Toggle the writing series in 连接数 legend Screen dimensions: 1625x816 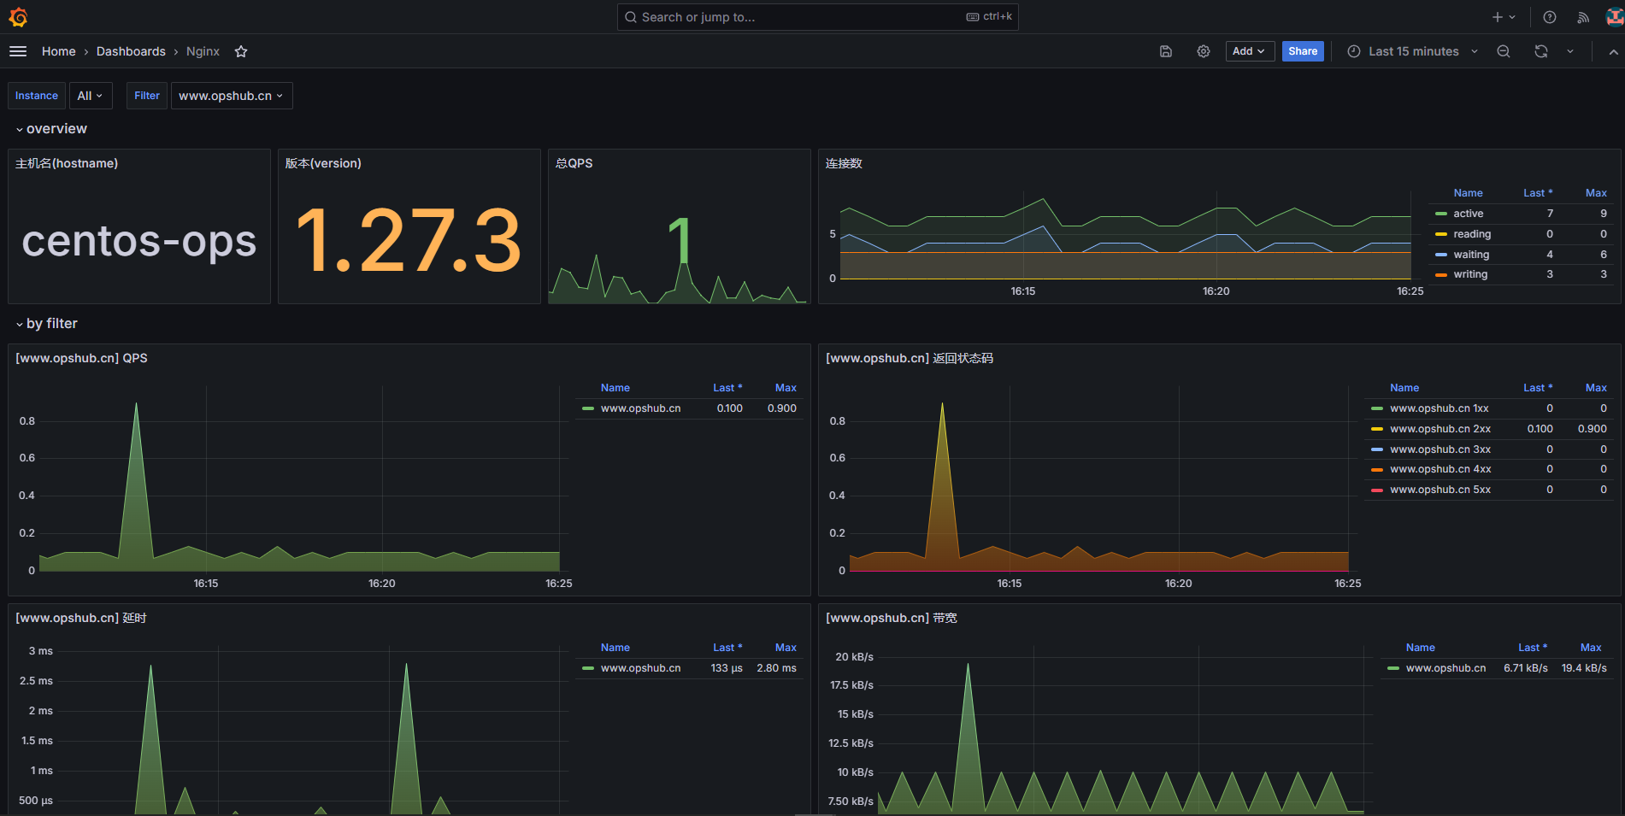[1469, 273]
